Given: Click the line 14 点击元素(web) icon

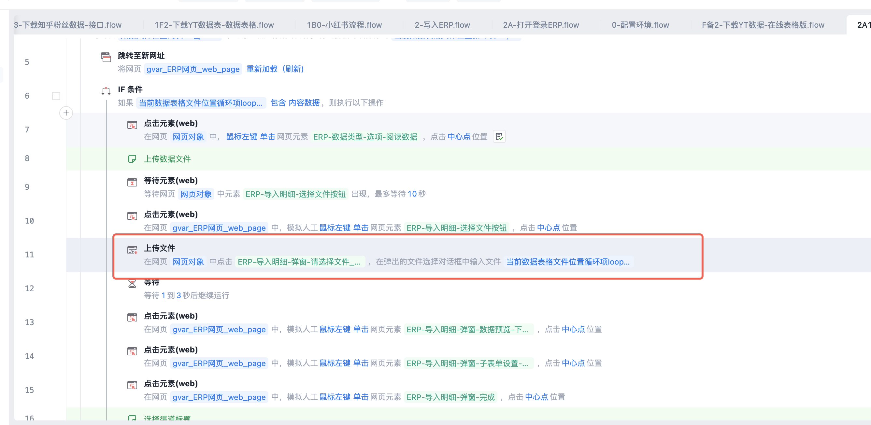Looking at the screenshot, I should 132,351.
